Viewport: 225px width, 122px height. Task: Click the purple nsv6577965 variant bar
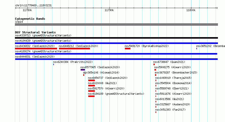(x=83, y=70)
